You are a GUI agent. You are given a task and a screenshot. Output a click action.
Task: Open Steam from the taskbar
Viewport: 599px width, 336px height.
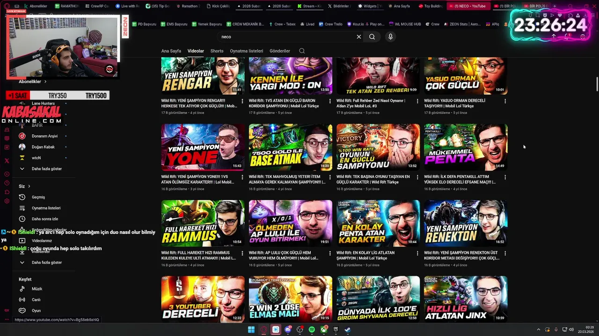click(x=348, y=329)
